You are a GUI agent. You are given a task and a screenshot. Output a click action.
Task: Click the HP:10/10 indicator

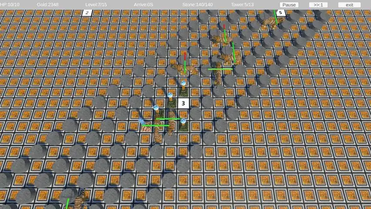(10, 4)
